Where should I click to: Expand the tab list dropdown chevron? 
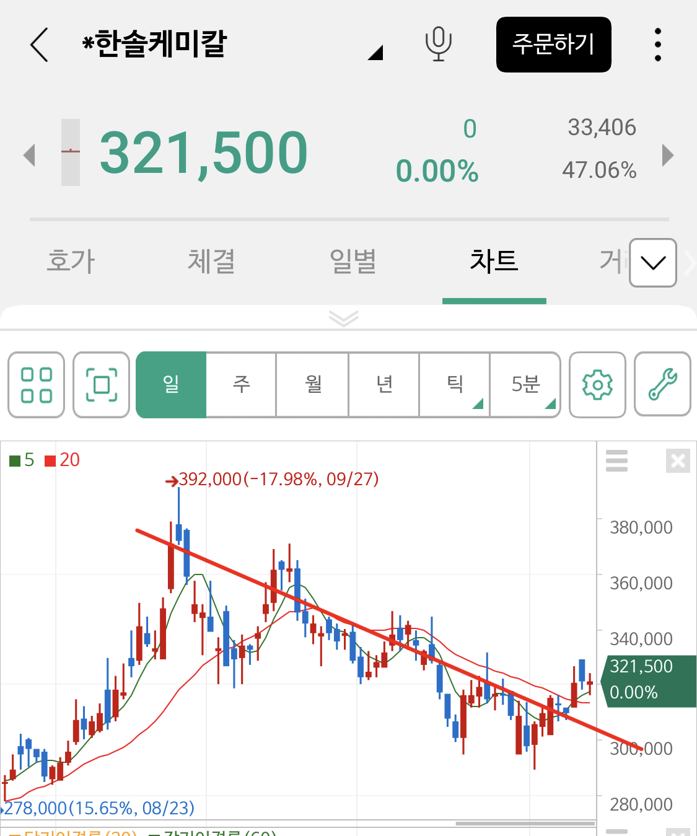tap(653, 263)
